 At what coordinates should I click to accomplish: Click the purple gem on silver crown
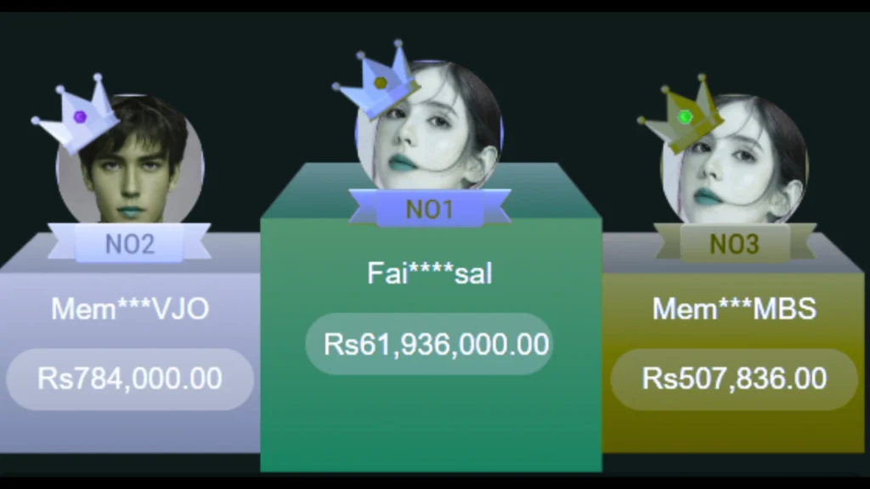81,116
